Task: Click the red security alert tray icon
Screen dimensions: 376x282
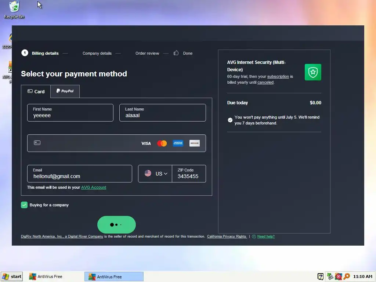Action: (338, 276)
